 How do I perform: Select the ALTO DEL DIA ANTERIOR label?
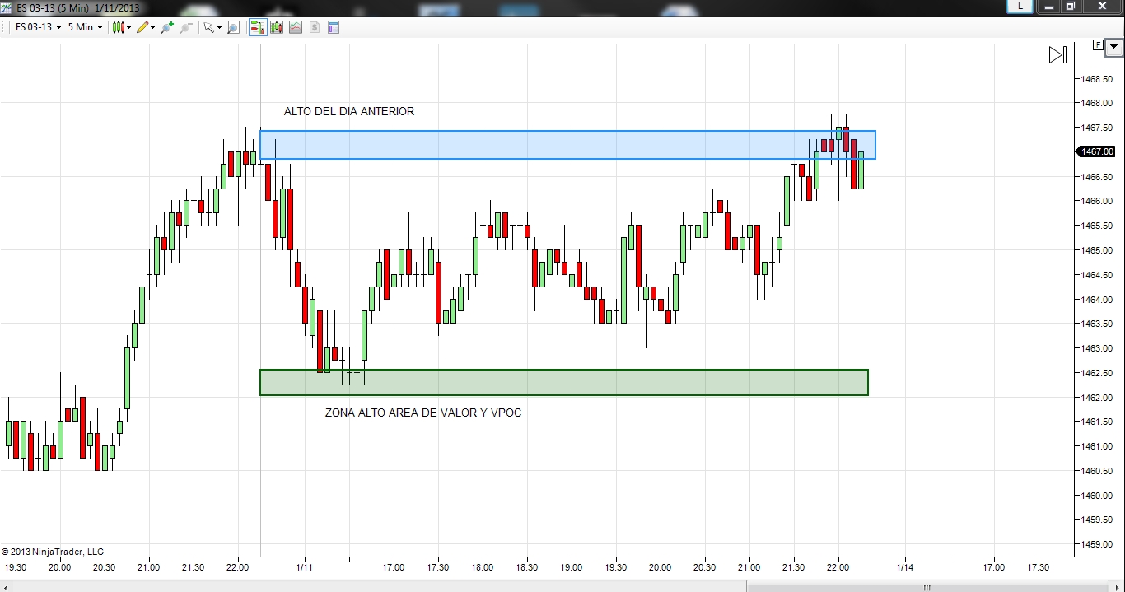349,111
